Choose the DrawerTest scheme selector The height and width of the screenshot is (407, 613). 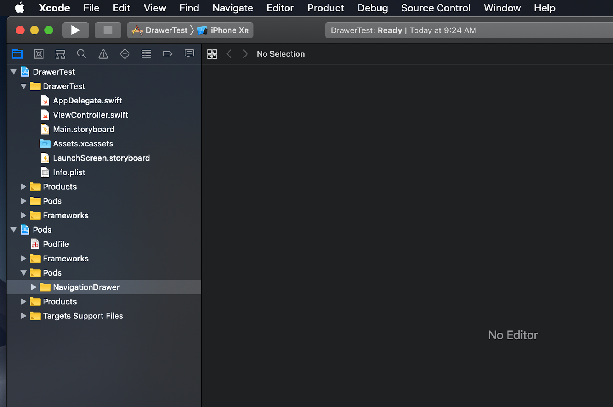tap(160, 30)
